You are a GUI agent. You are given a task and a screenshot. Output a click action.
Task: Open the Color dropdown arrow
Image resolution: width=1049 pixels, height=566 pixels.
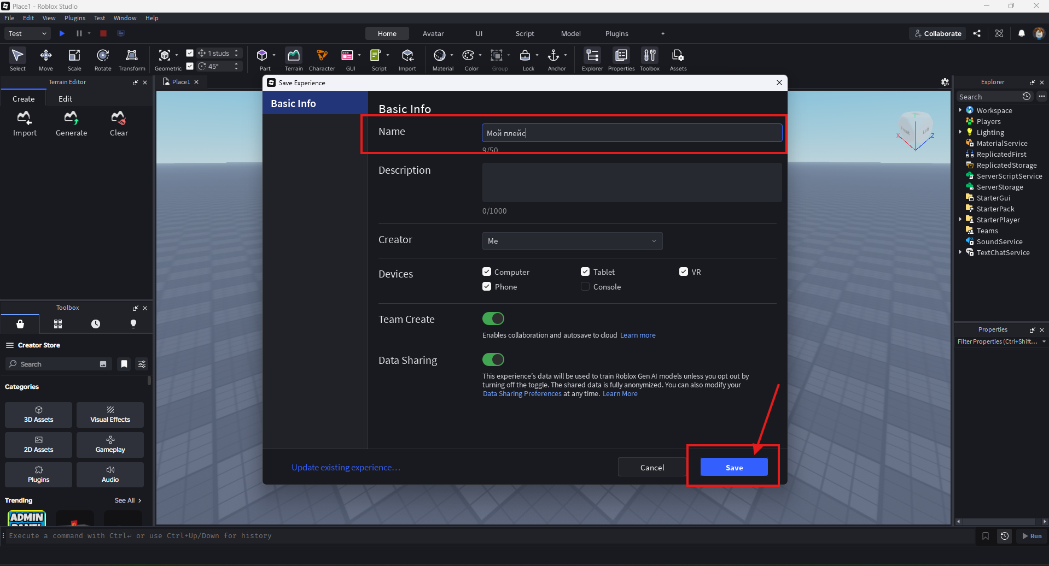tap(480, 55)
